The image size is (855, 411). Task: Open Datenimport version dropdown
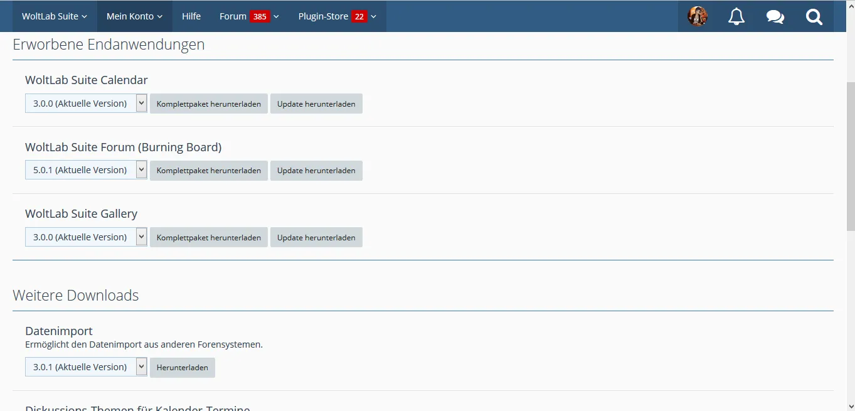[86, 367]
